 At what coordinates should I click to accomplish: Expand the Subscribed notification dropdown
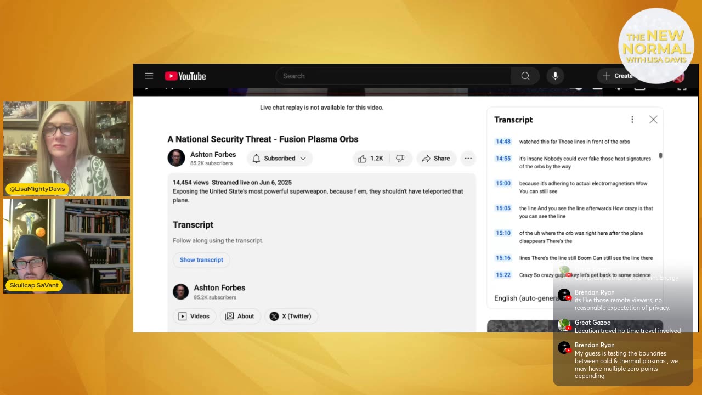279,159
